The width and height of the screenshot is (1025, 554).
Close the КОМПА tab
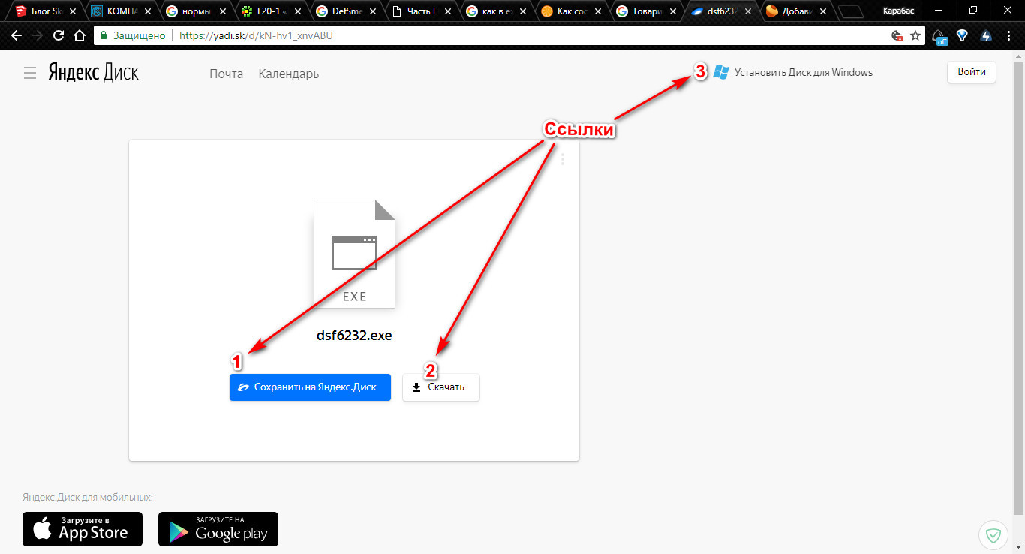pyautogui.click(x=148, y=12)
